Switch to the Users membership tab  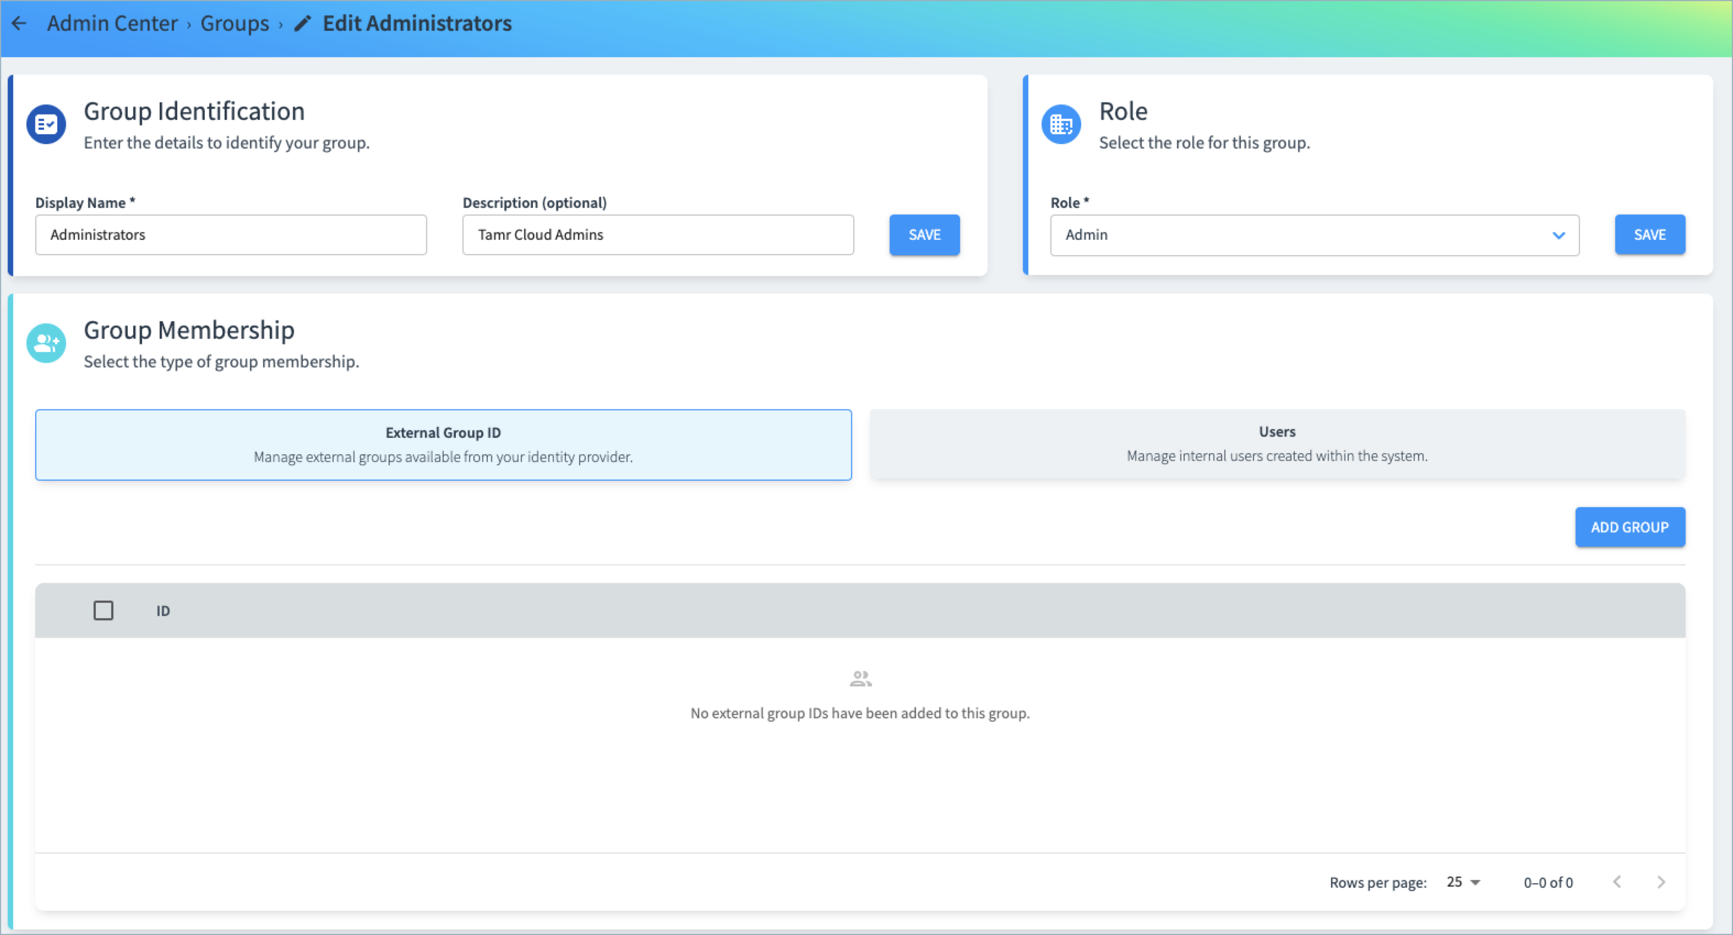pyautogui.click(x=1277, y=444)
